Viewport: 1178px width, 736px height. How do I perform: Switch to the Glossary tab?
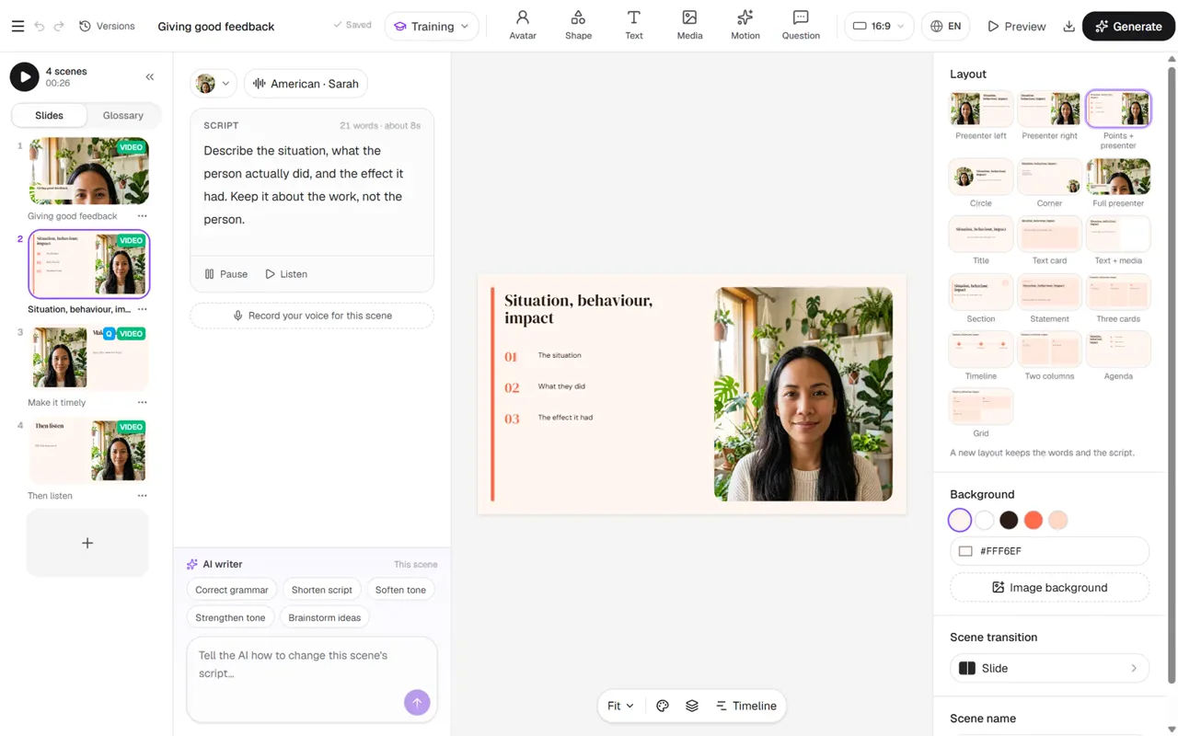[123, 115]
